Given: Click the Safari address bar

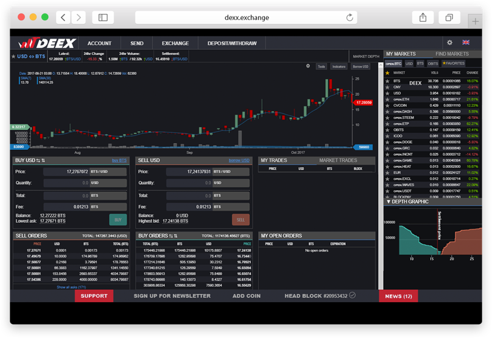Looking at the screenshot, I should [x=246, y=18].
